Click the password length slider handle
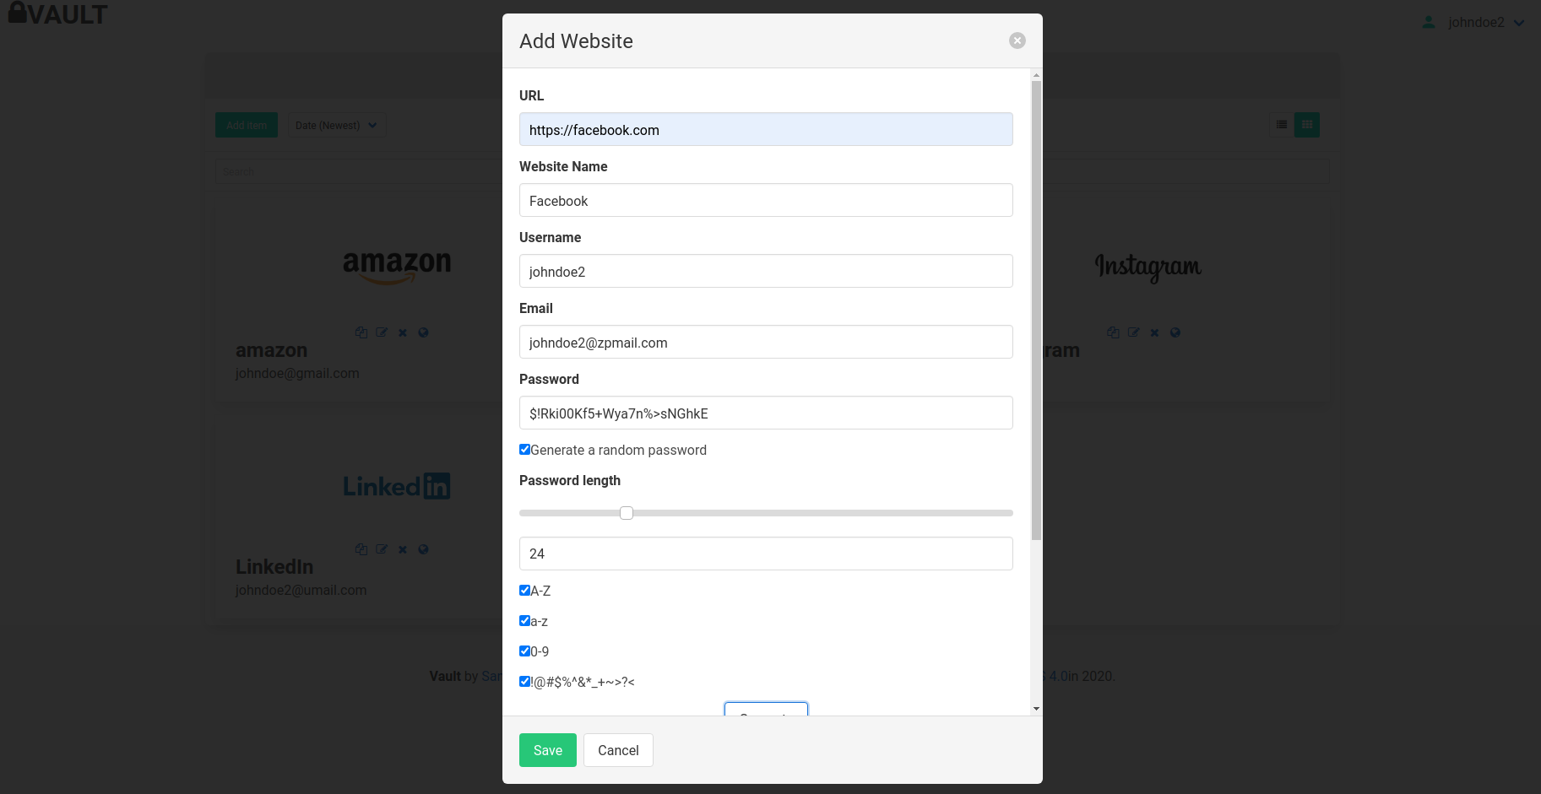This screenshot has width=1541, height=794. click(627, 513)
